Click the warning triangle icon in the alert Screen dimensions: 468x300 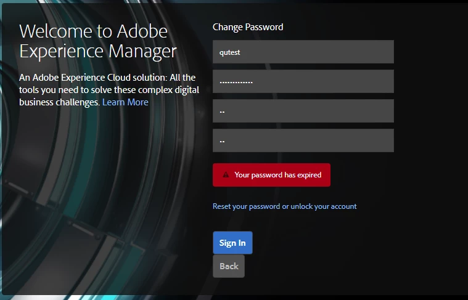(226, 175)
